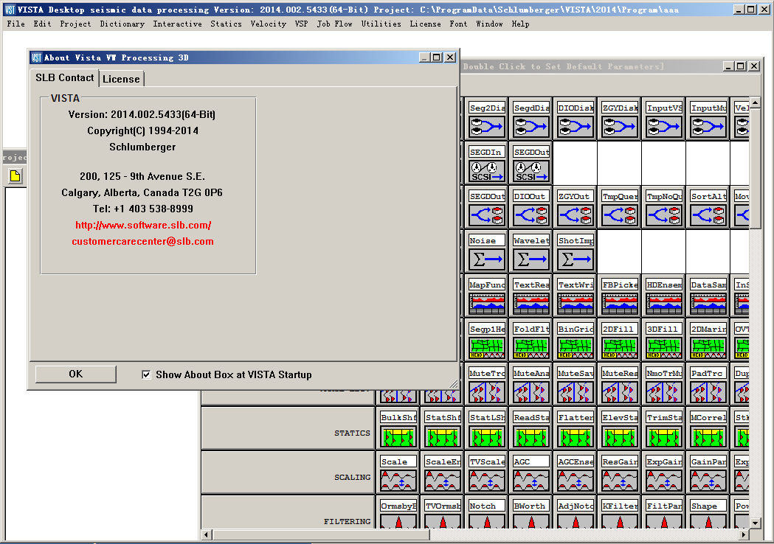The height and width of the screenshot is (544, 774).
Task: Uncheck Show About Box at VISTA Startup
Action: point(146,375)
